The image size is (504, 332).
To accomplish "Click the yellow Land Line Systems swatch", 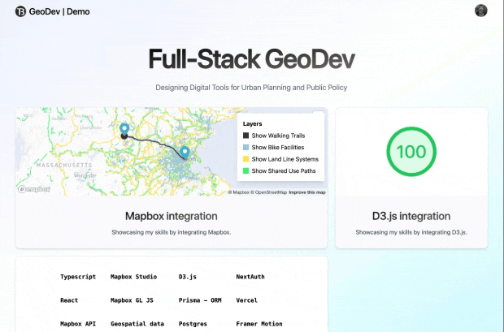I will click(245, 159).
